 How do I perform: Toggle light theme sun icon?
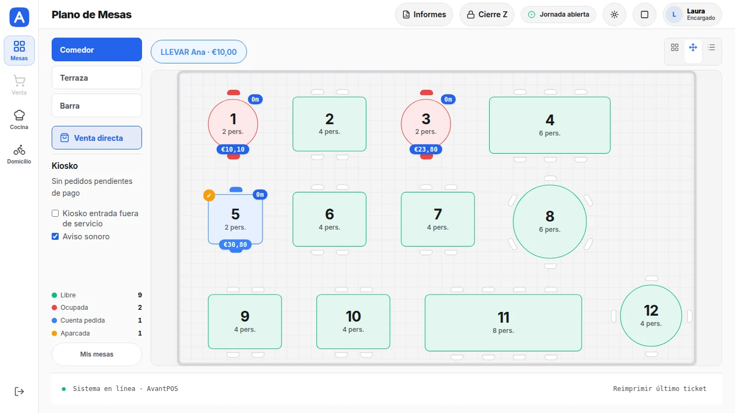614,15
